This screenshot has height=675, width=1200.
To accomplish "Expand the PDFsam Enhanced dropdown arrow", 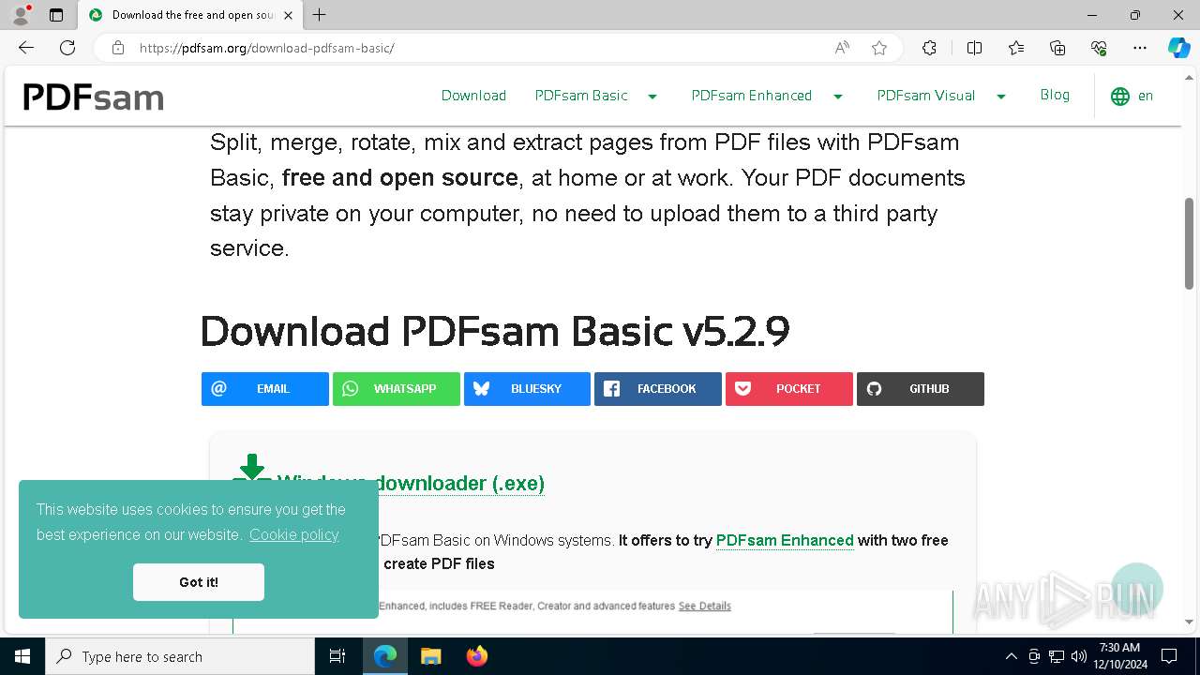I will (837, 97).
